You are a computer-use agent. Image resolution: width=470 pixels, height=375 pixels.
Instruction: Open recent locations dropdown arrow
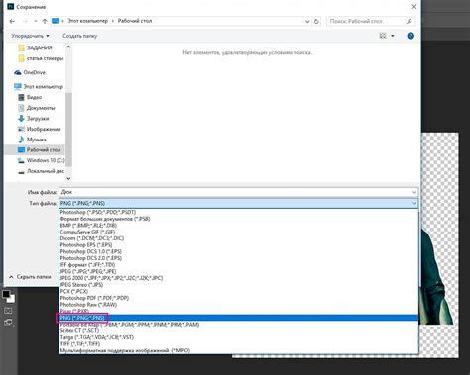point(36,21)
